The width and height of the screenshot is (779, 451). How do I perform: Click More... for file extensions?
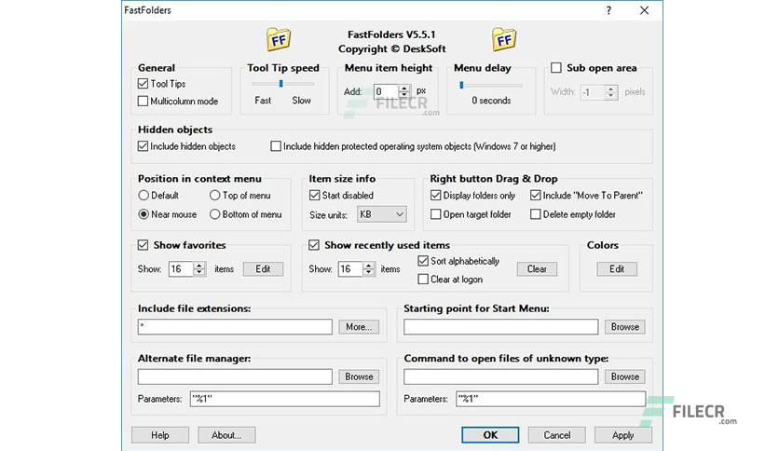(359, 327)
